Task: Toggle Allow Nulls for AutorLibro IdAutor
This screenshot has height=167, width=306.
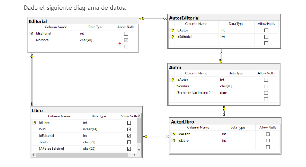Action: [268, 134]
